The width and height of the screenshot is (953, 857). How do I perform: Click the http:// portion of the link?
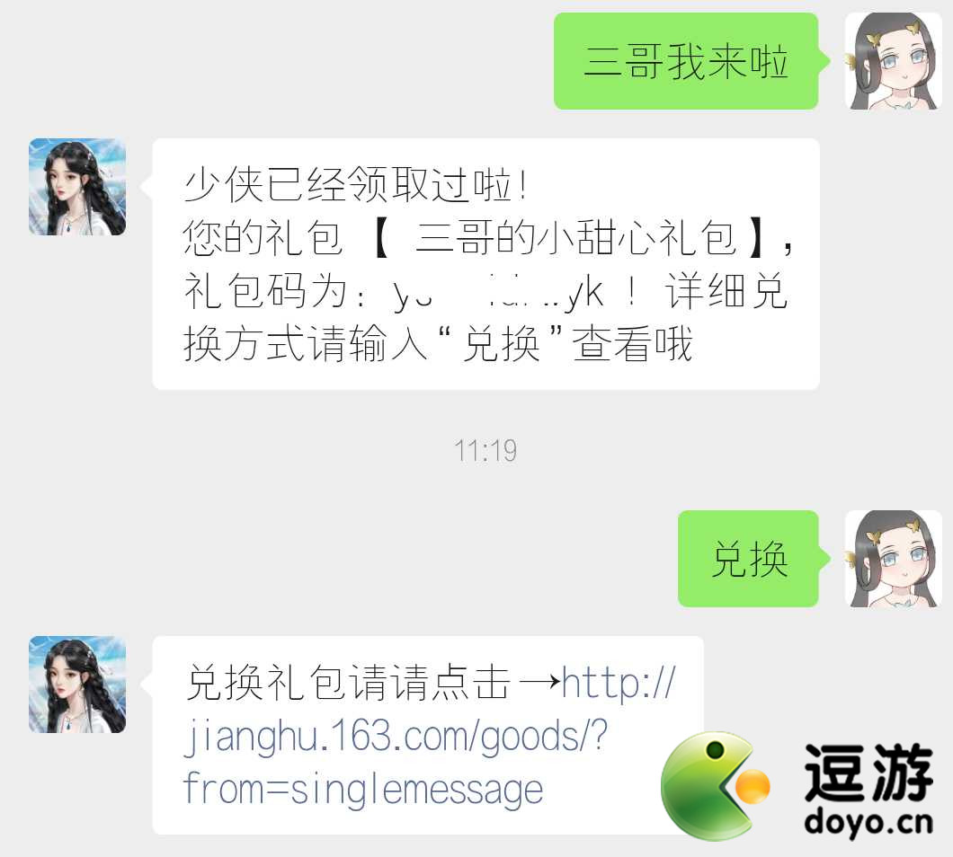619,683
